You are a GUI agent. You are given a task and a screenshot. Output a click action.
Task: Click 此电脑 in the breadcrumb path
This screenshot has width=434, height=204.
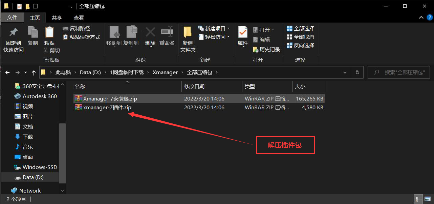pos(63,72)
